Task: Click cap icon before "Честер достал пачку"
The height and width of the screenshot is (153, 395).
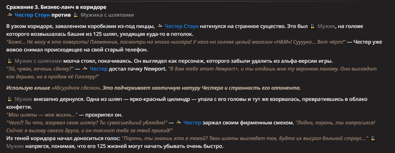Action: click(x=85, y=69)
